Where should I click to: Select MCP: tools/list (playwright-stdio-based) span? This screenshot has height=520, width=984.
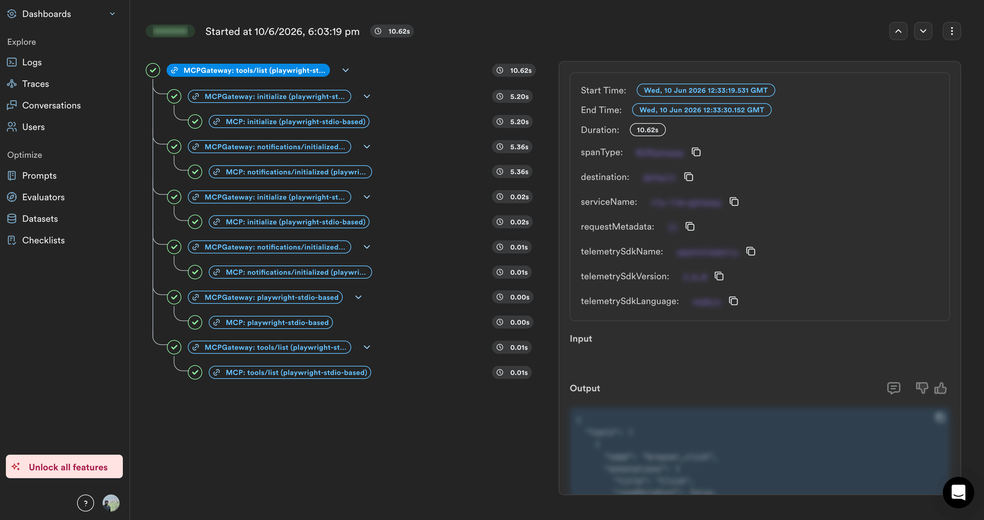point(290,373)
